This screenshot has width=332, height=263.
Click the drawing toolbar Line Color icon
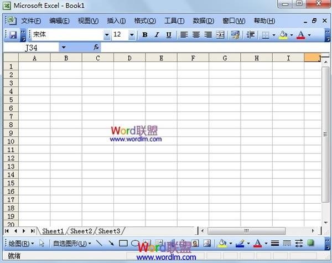click(x=240, y=244)
